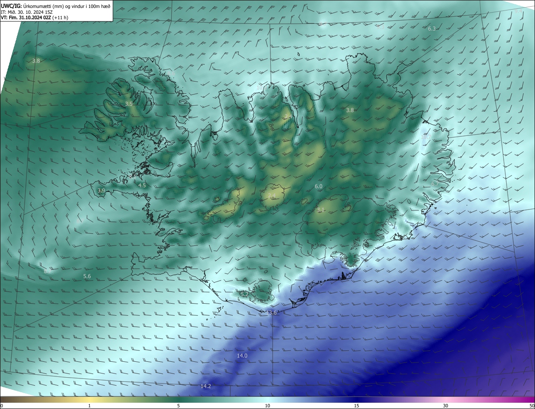Image resolution: width=535 pixels, height=409 pixels.
Task: Click the 30 tick on the color scale
Action: 446,406
